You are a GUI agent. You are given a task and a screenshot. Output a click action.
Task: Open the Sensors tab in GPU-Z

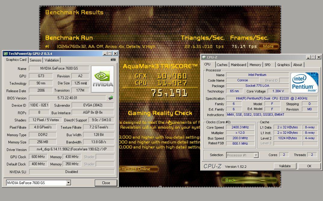pyautogui.click(x=36, y=60)
